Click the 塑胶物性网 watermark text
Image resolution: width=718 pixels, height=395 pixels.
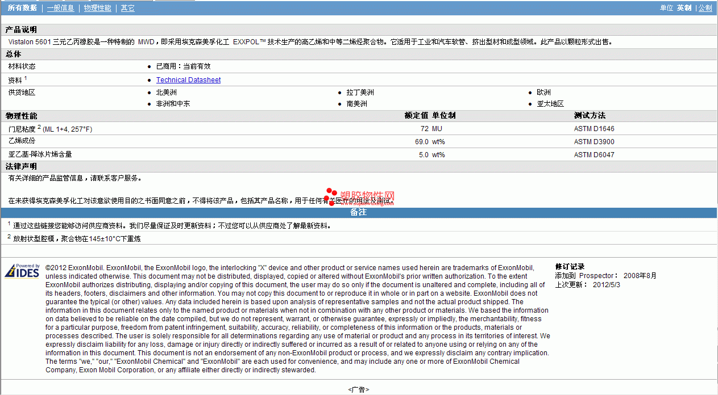click(x=367, y=197)
